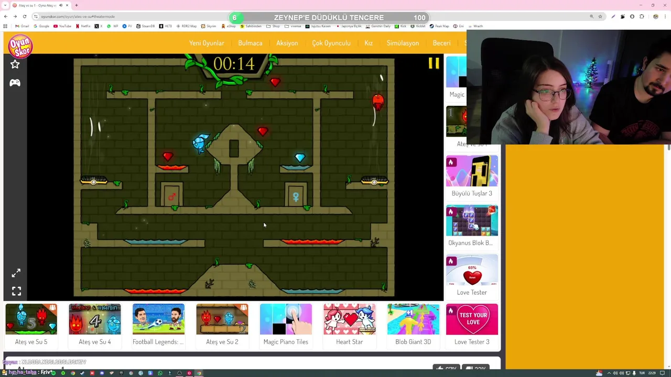Reload the page with refresh icon
The image size is (671, 377).
coord(24,17)
